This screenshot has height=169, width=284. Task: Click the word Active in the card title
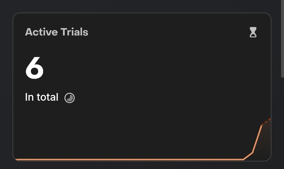pos(41,32)
